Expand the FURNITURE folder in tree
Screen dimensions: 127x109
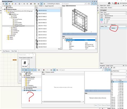coord(6,36)
